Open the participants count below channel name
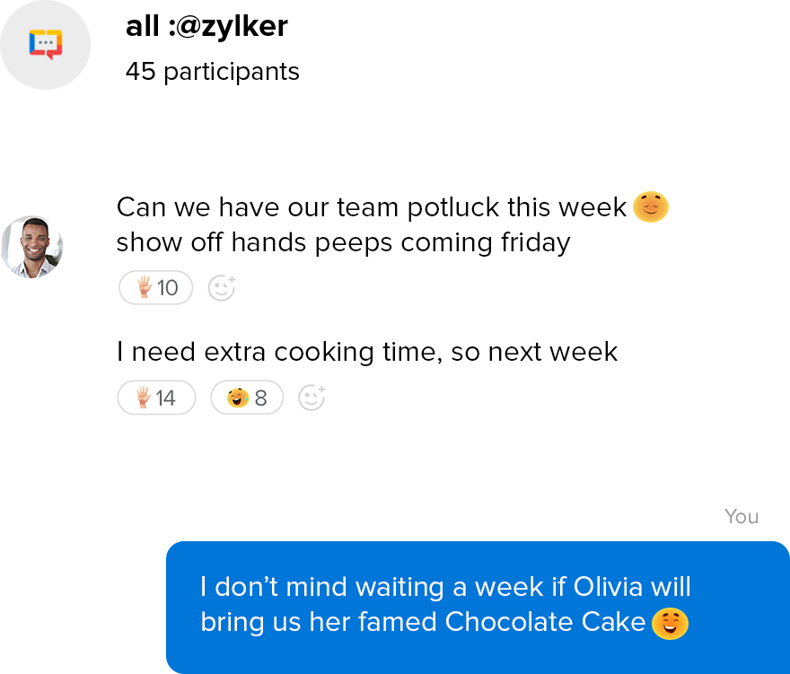The height and width of the screenshot is (674, 790). point(214,73)
